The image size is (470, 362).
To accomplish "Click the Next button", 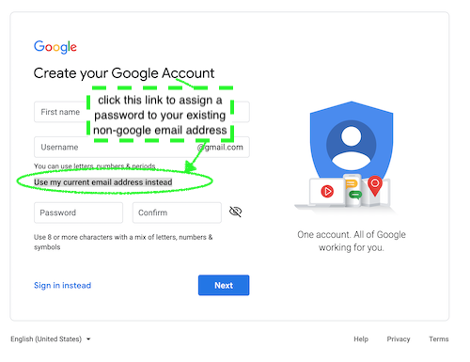I will [x=224, y=285].
